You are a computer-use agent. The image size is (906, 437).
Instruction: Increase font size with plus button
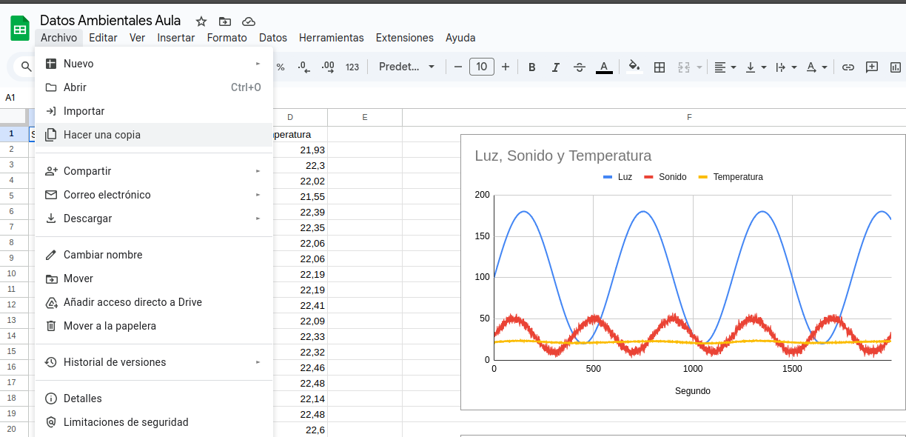click(x=506, y=67)
